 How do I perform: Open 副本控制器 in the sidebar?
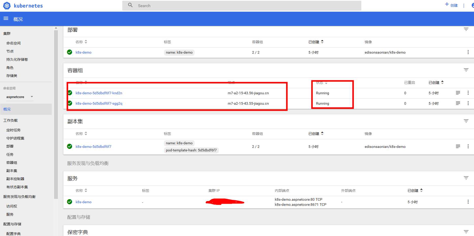pos(15,179)
